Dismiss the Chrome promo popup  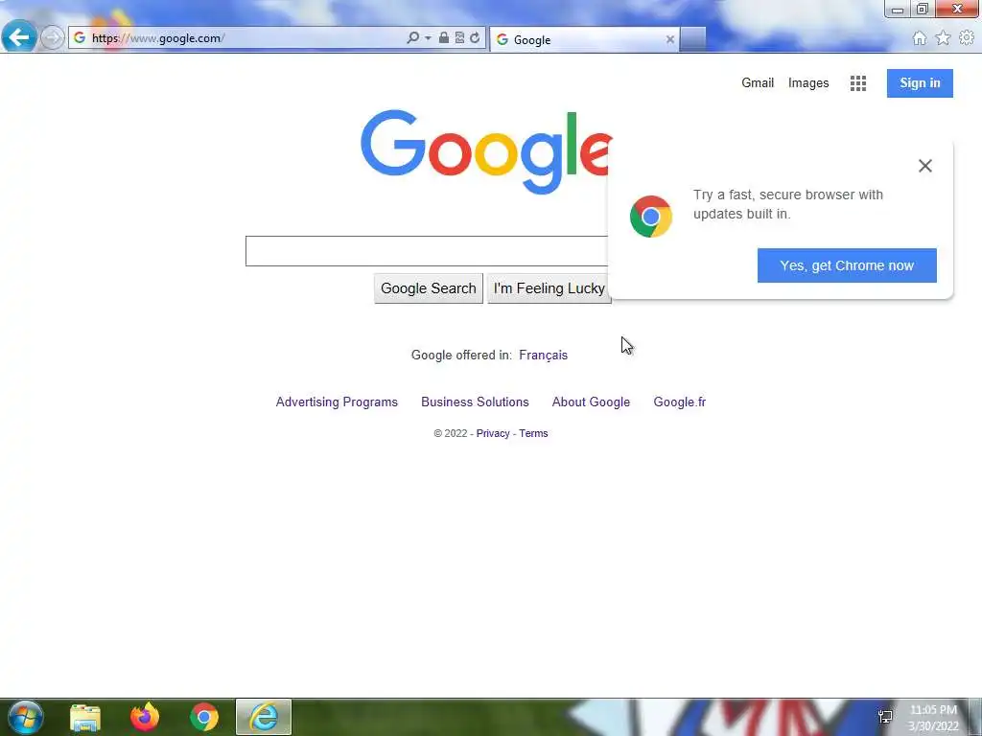[x=924, y=166]
